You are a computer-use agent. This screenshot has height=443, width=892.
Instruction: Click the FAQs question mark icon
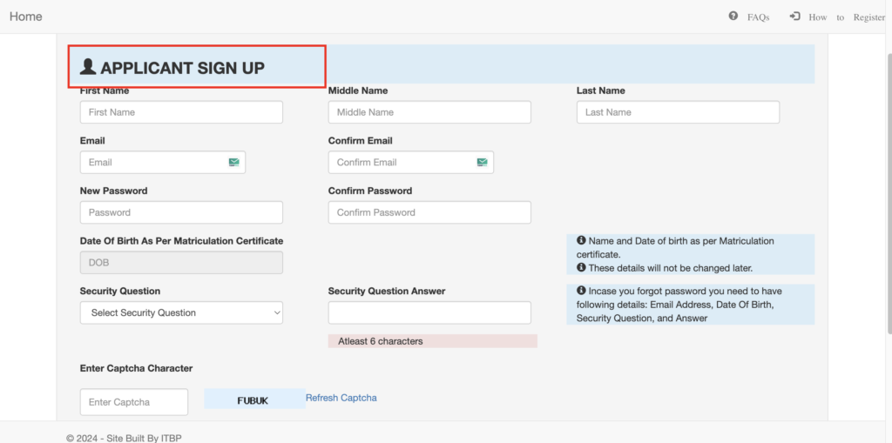(733, 16)
